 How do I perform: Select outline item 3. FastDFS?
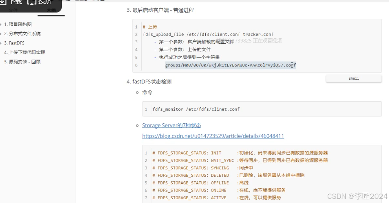coord(14,43)
